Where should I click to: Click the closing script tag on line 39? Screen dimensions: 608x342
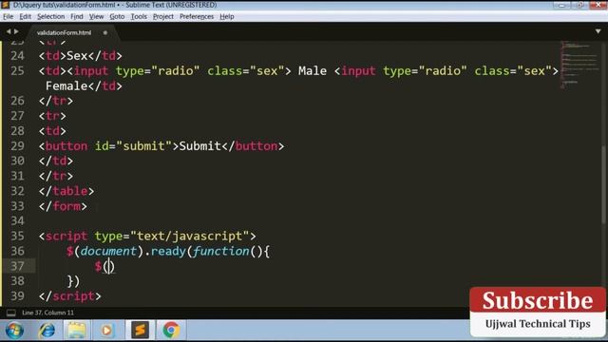69,296
